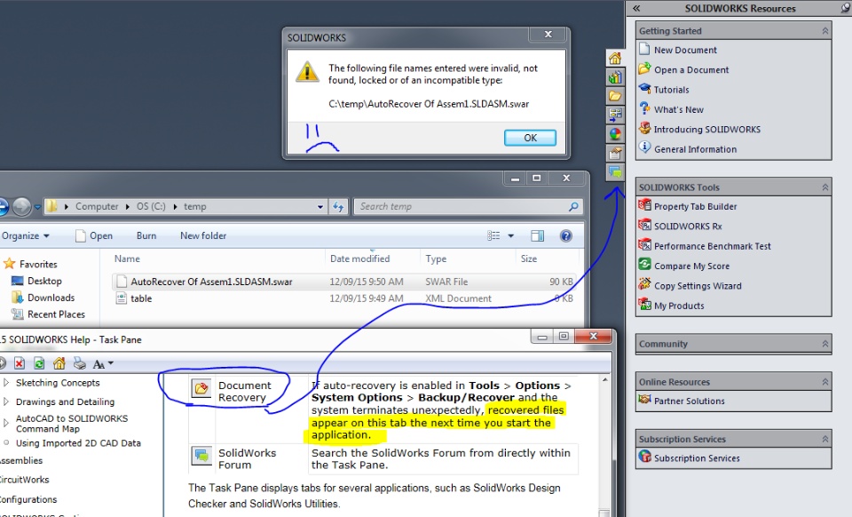Open the Organize menu
Viewport: 852px width, 517px height.
tap(25, 236)
